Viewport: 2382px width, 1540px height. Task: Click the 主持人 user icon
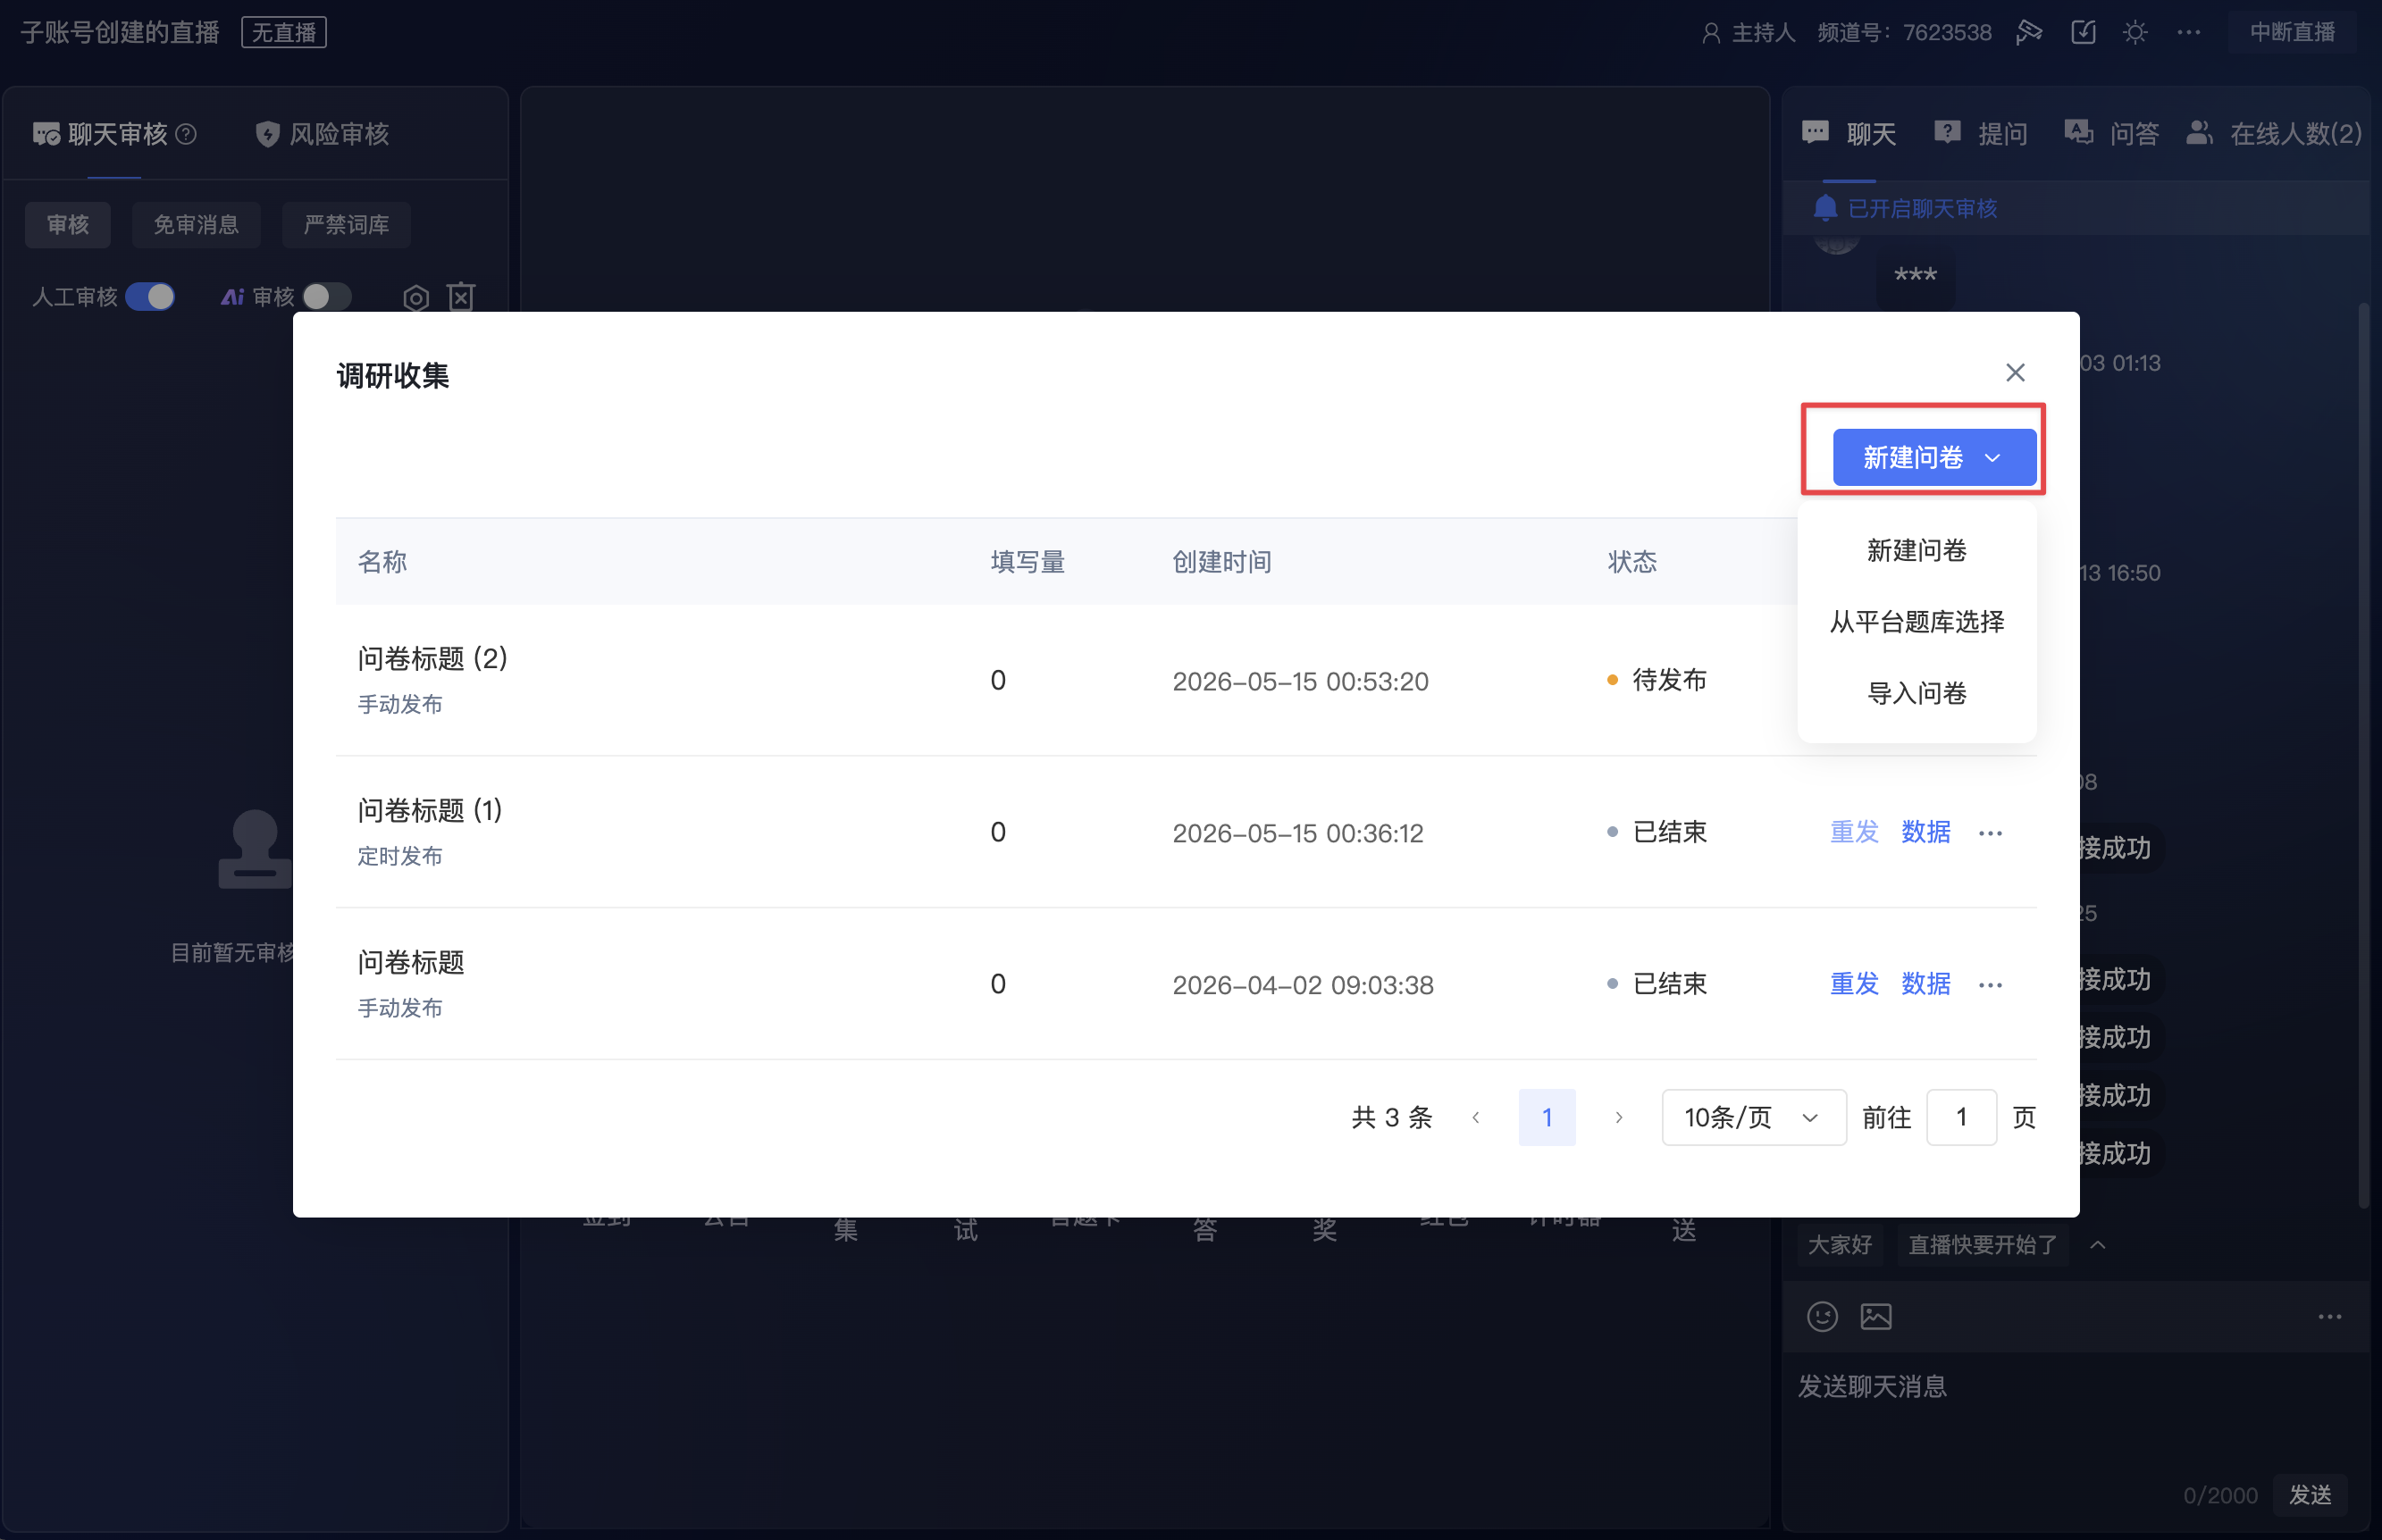click(1710, 33)
